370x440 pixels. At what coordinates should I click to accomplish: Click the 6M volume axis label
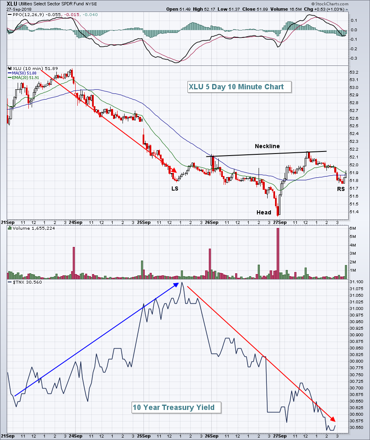click(x=353, y=228)
